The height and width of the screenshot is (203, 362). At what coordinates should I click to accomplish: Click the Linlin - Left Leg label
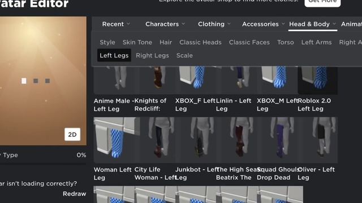pos(234,105)
